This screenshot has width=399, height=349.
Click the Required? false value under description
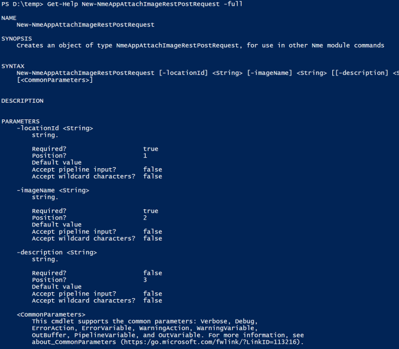[x=153, y=273]
